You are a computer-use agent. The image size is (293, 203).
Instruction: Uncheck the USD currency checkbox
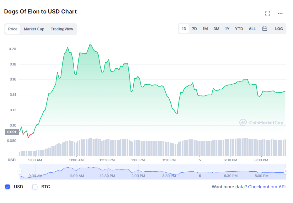pos(8,187)
